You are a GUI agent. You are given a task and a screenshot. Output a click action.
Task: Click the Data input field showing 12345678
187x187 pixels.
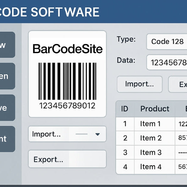click(x=167, y=62)
